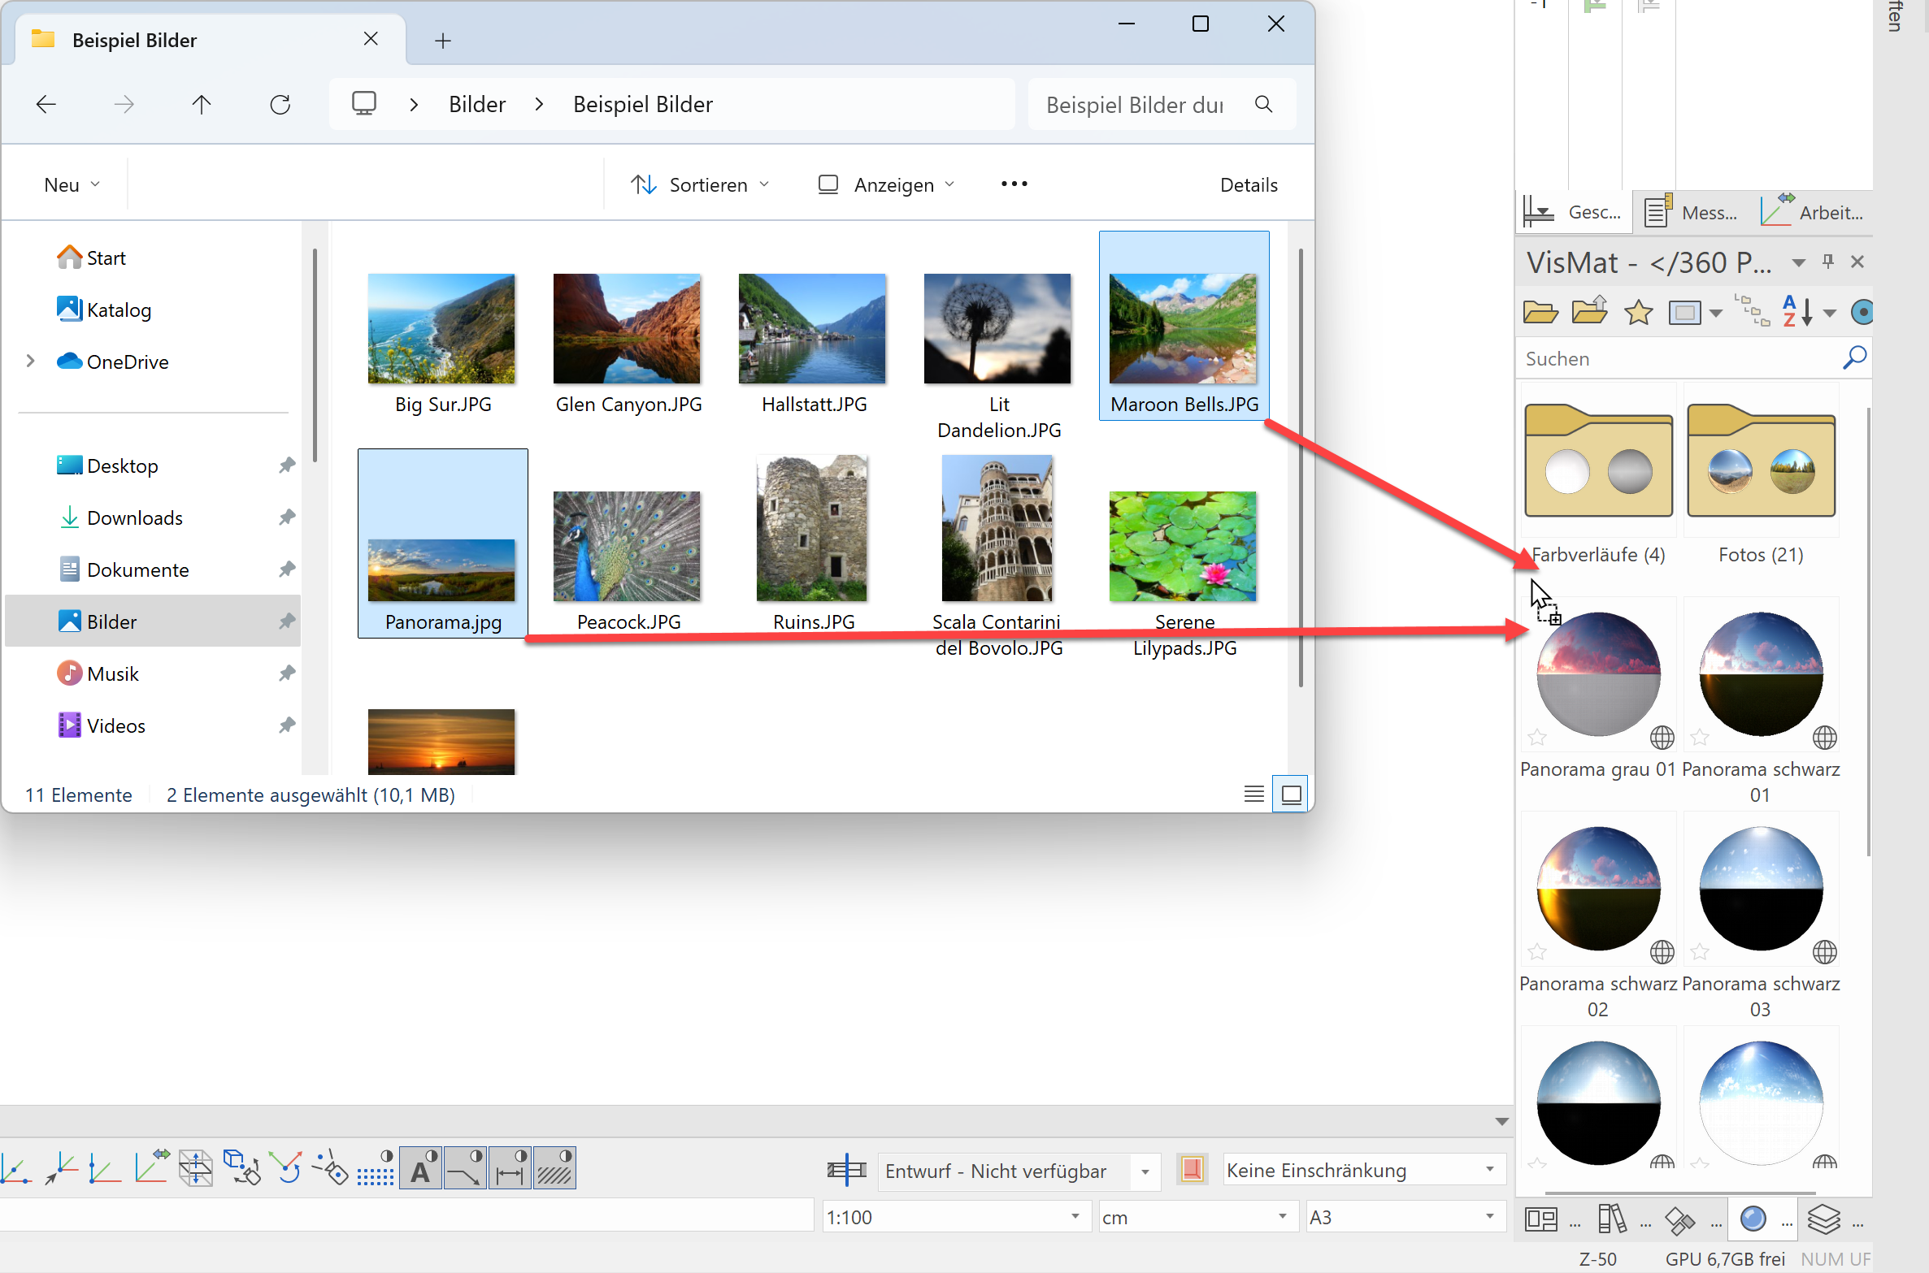This screenshot has height=1273, width=1929.
Task: Open the Keine Einschränkung dropdown
Action: pyautogui.click(x=1489, y=1170)
